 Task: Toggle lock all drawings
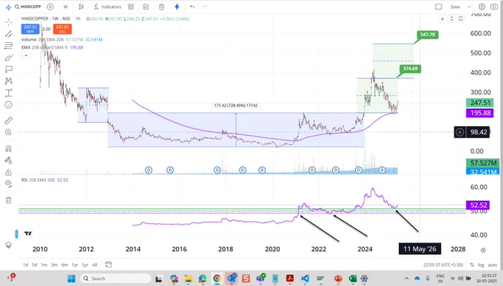point(9,172)
